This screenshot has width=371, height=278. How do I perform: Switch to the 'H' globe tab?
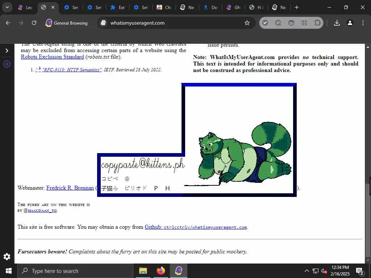click(257, 8)
